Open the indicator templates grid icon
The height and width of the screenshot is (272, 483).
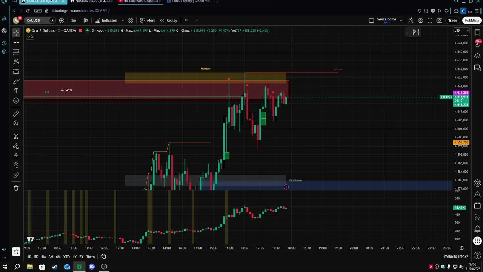[x=131, y=20]
